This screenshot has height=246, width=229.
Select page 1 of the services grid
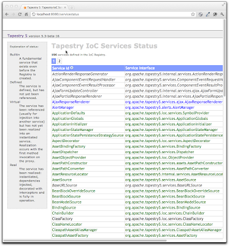[53, 61]
